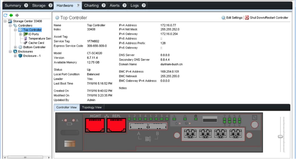Click the Edit Settings link
Screen dimensions: 296x159
[234, 18]
